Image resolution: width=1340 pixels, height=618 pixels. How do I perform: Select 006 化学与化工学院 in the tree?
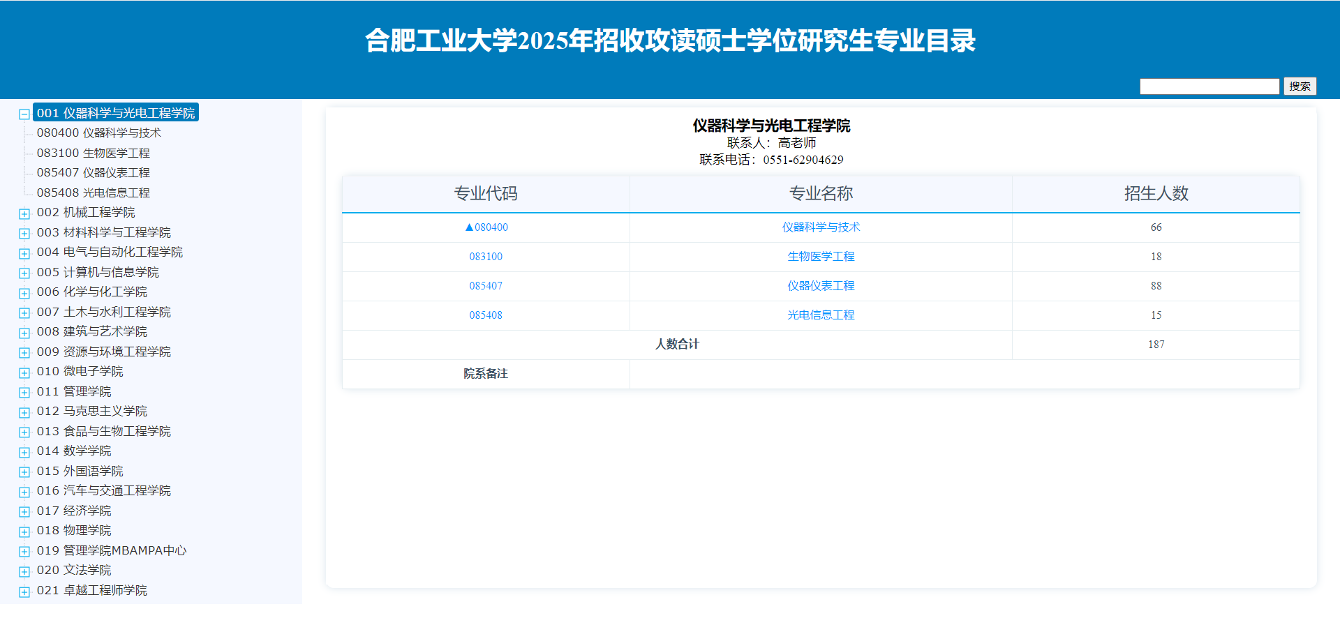[92, 292]
